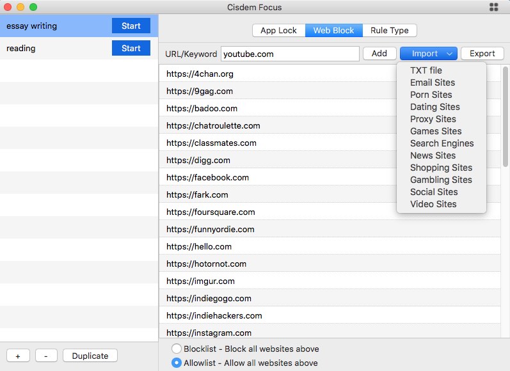
Task: Click the Add button
Action: tap(379, 54)
